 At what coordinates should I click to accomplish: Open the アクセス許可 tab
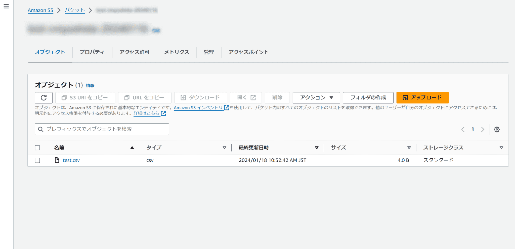tap(135, 52)
